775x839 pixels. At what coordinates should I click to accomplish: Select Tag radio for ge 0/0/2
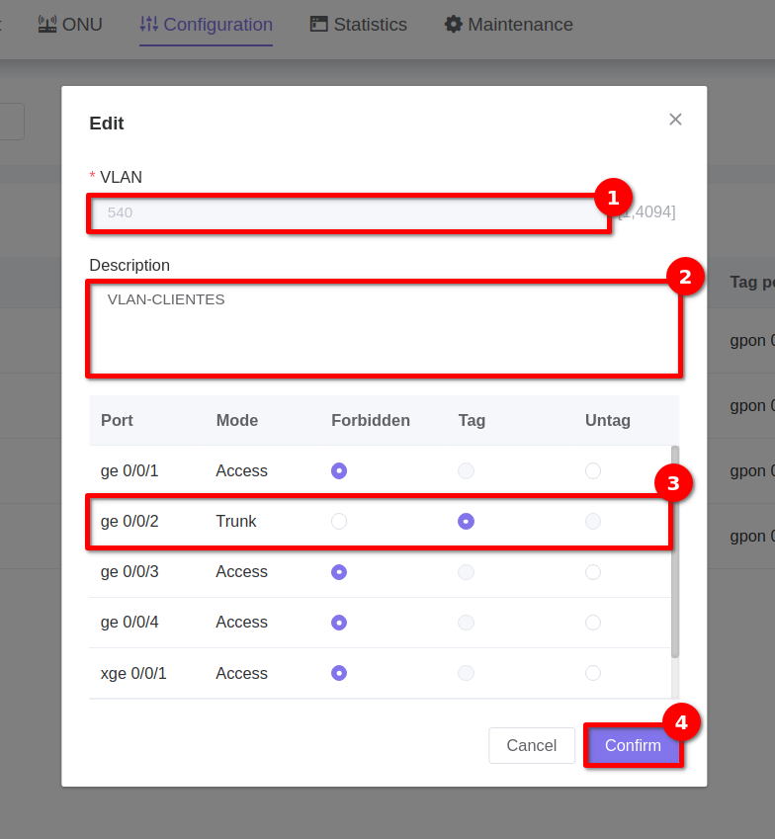(x=466, y=521)
